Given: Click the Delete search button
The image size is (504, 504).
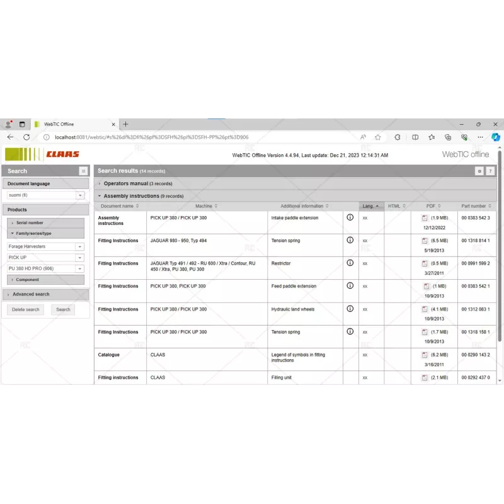Looking at the screenshot, I should pos(25,309).
